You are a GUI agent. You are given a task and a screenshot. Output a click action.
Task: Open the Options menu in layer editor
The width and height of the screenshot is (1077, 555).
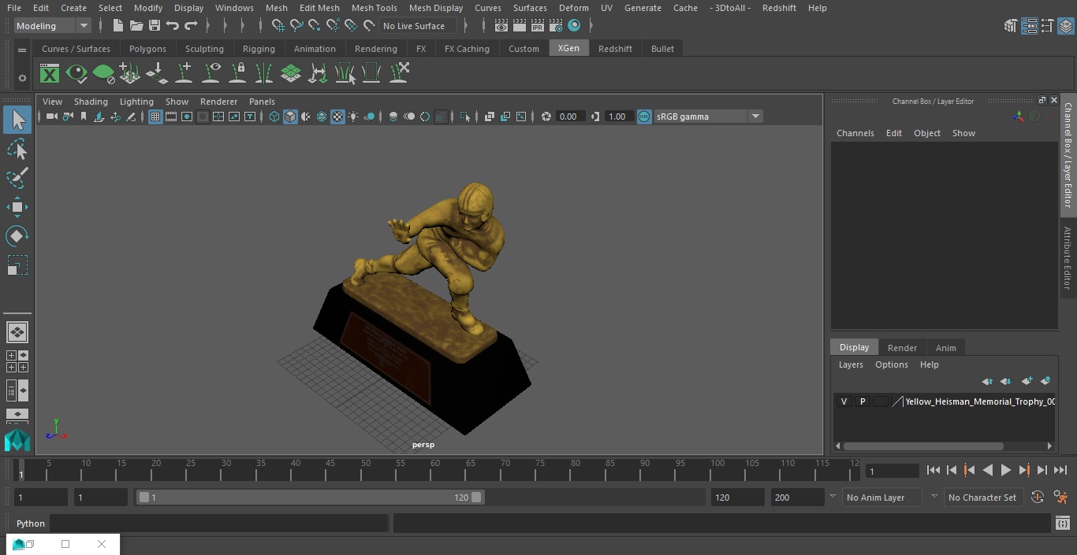892,364
